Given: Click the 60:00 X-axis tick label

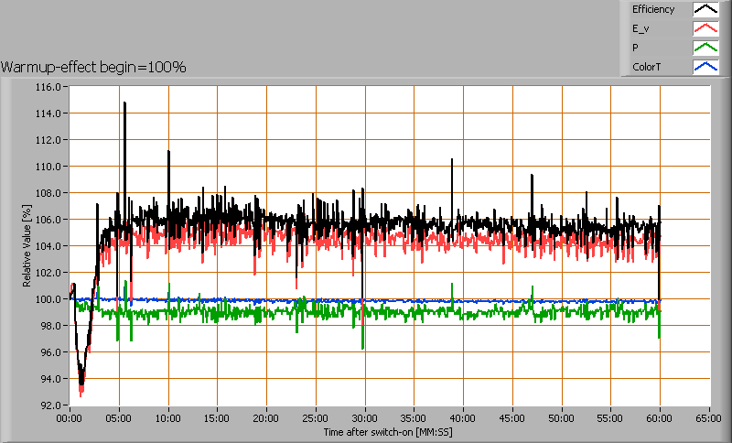Looking at the screenshot, I should (x=660, y=417).
